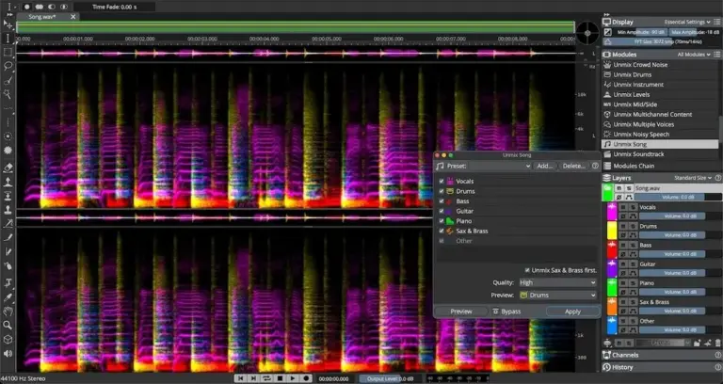Select the eyedropper tool

click(x=8, y=297)
